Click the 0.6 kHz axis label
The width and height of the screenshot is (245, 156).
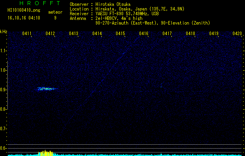pos(3,148)
